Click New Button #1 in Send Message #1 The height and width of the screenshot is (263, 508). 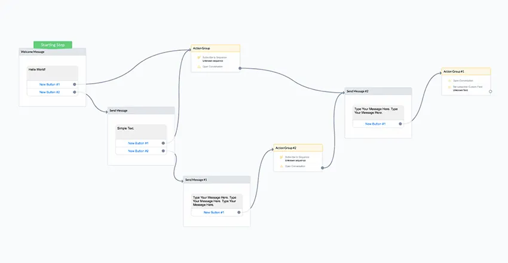coord(214,212)
